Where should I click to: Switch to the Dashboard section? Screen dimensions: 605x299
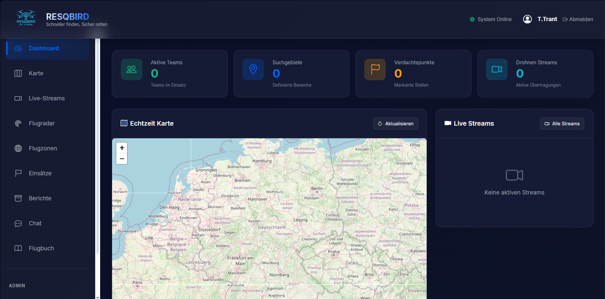44,48
